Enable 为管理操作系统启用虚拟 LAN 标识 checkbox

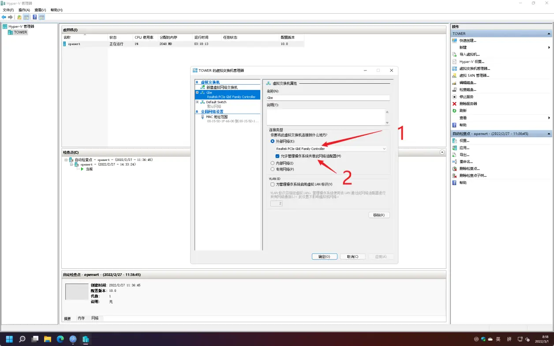pos(272,184)
